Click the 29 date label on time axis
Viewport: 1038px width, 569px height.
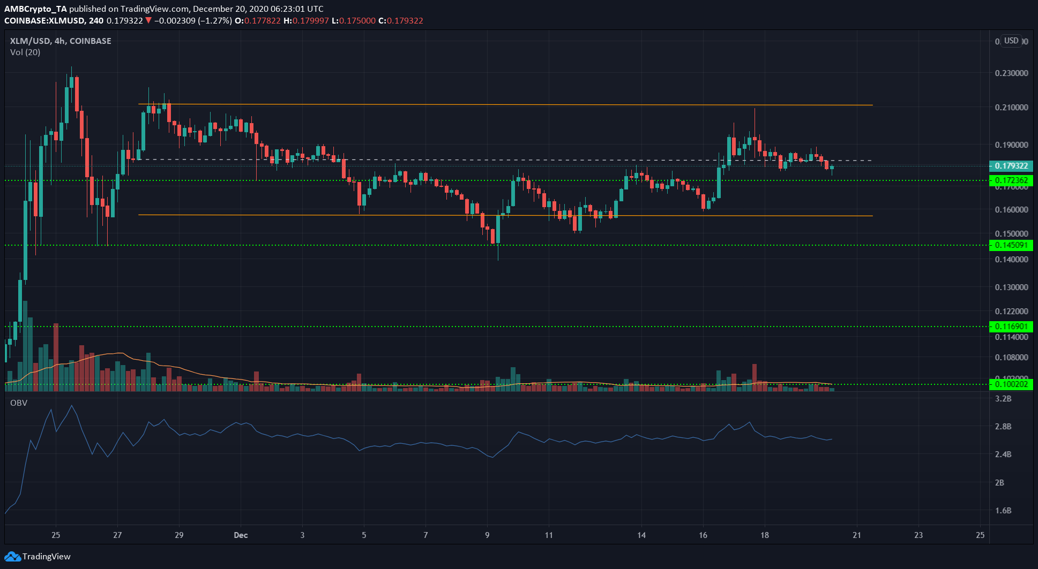(x=179, y=535)
